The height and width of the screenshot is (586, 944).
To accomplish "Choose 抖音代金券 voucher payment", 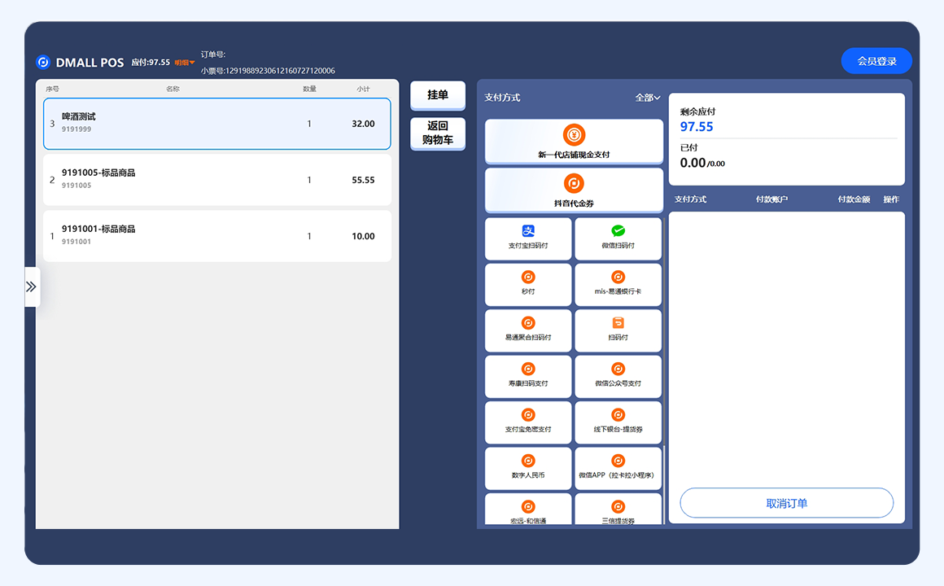I will pyautogui.click(x=574, y=184).
